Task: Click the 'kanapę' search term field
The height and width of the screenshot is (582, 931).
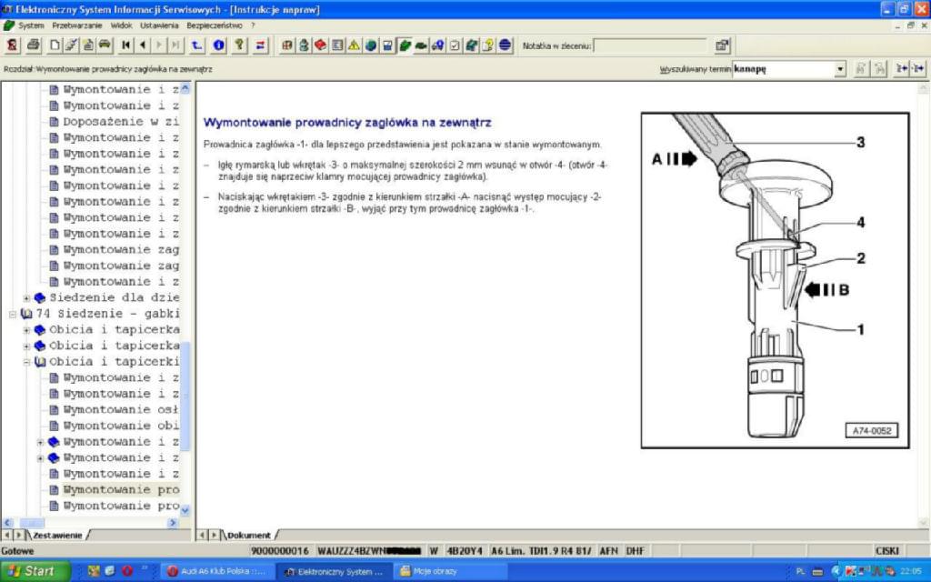Action: point(783,69)
